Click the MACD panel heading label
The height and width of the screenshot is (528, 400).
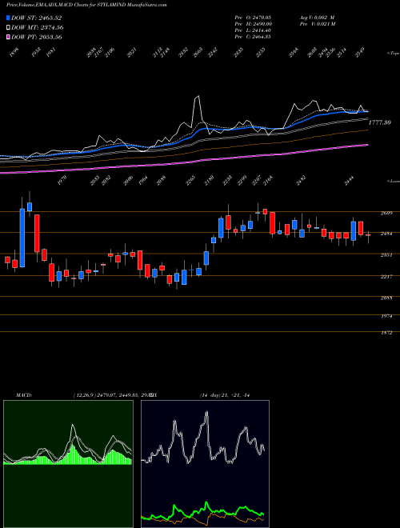23,395
